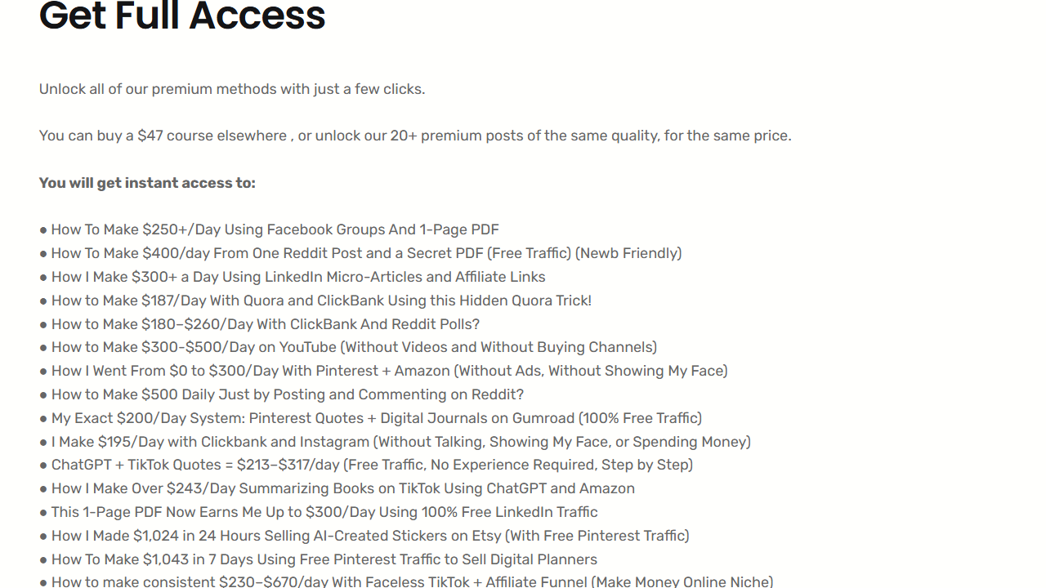Open the $195/Day Clickbank and Instagram item
The height and width of the screenshot is (588, 1046).
click(395, 442)
